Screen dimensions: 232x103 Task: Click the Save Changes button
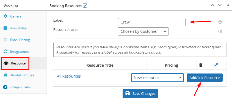[x=140, y=94]
